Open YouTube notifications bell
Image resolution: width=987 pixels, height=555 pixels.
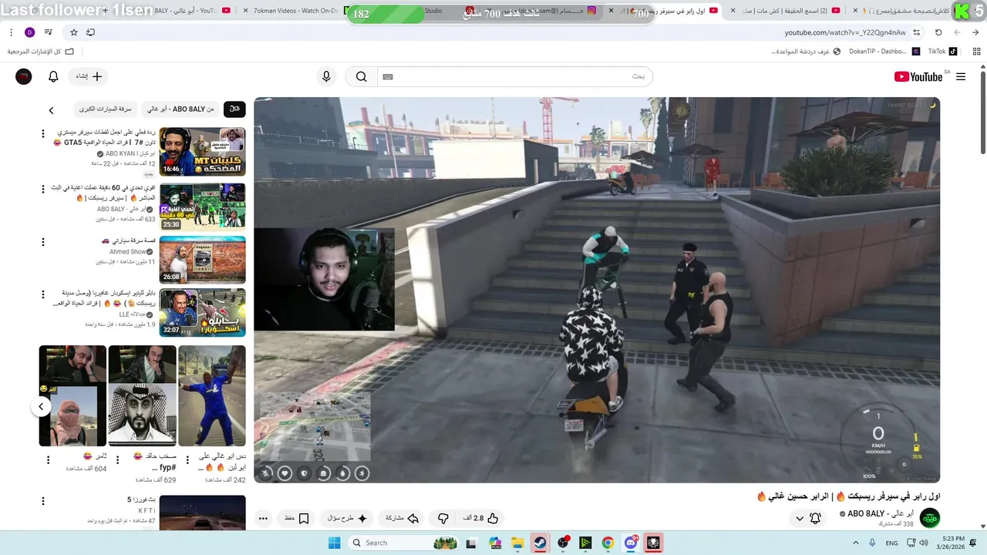click(53, 76)
